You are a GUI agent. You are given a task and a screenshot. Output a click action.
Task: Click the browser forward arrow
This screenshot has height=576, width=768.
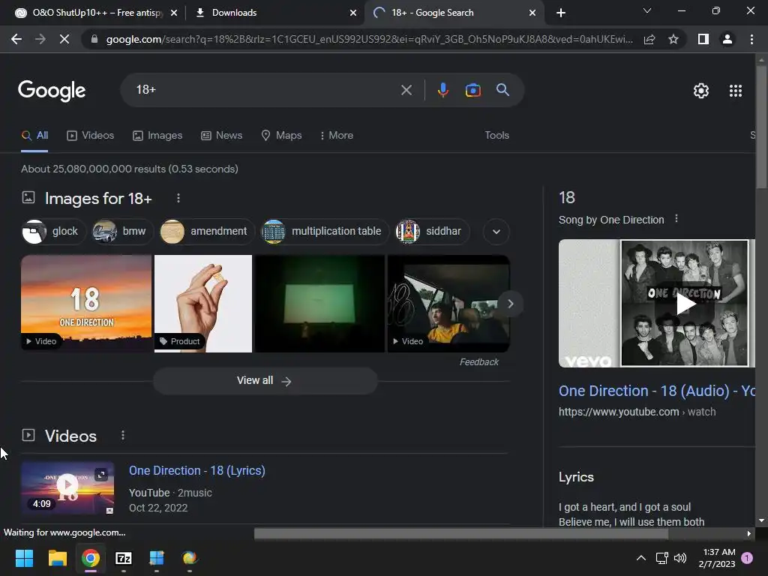[x=40, y=39]
